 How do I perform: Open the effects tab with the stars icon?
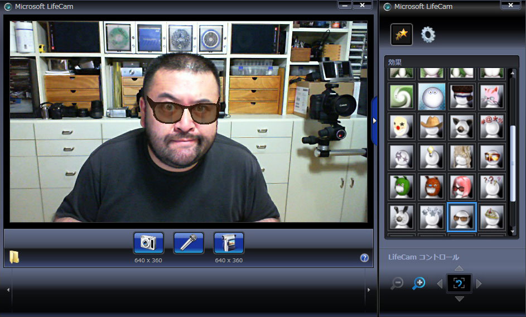[402, 34]
